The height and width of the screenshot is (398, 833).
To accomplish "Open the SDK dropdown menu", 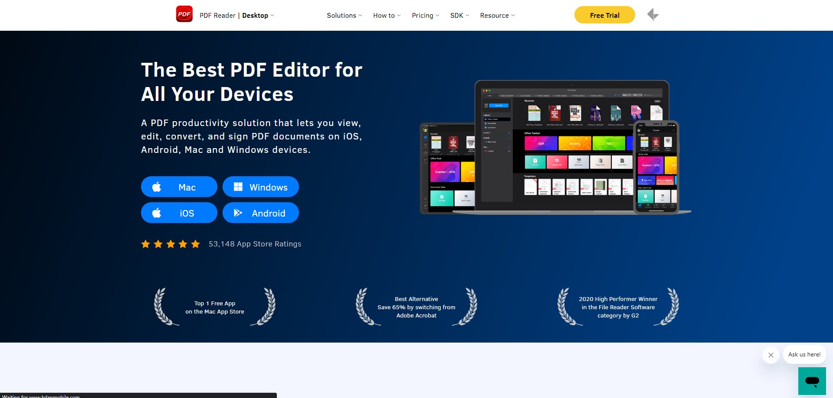I will tap(460, 16).
